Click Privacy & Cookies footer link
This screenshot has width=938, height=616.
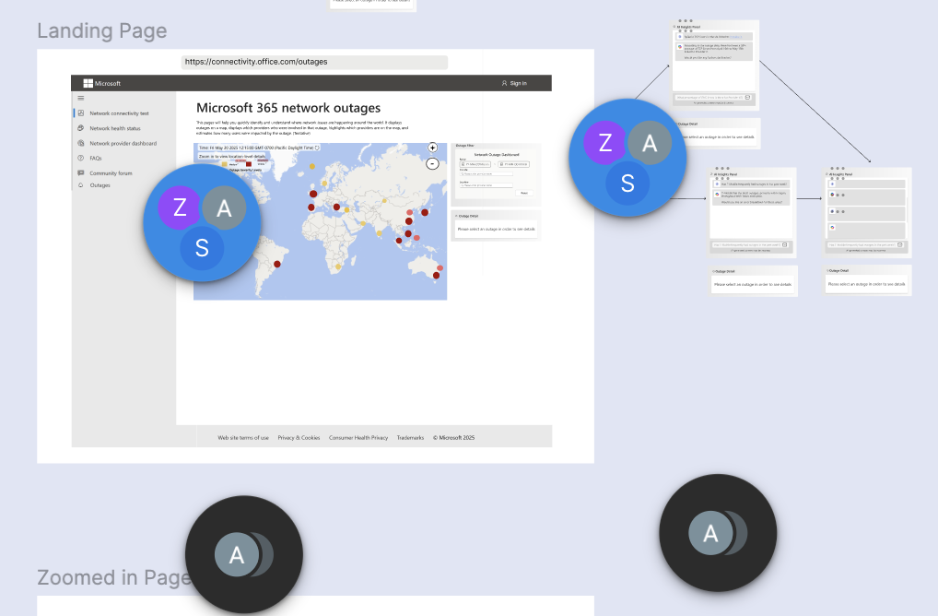click(299, 438)
